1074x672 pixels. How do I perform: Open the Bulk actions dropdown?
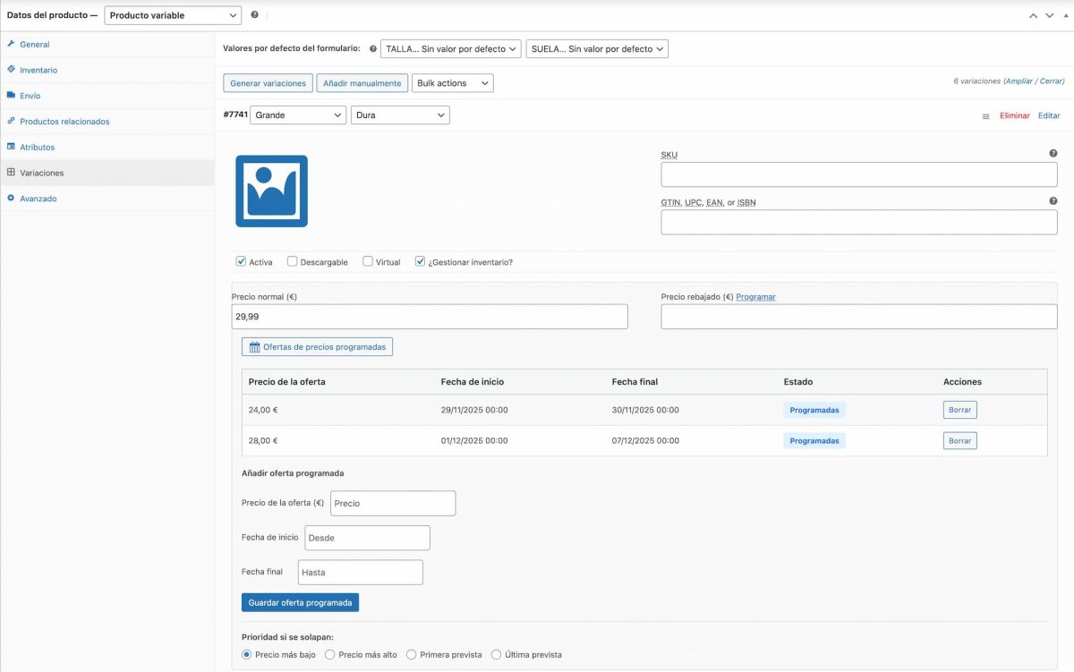tap(453, 82)
